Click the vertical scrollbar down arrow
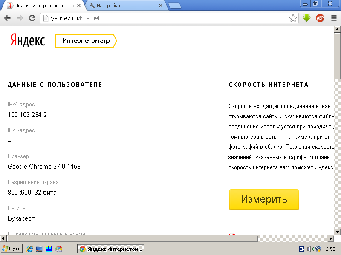341x255 pixels. [x=337, y=232]
